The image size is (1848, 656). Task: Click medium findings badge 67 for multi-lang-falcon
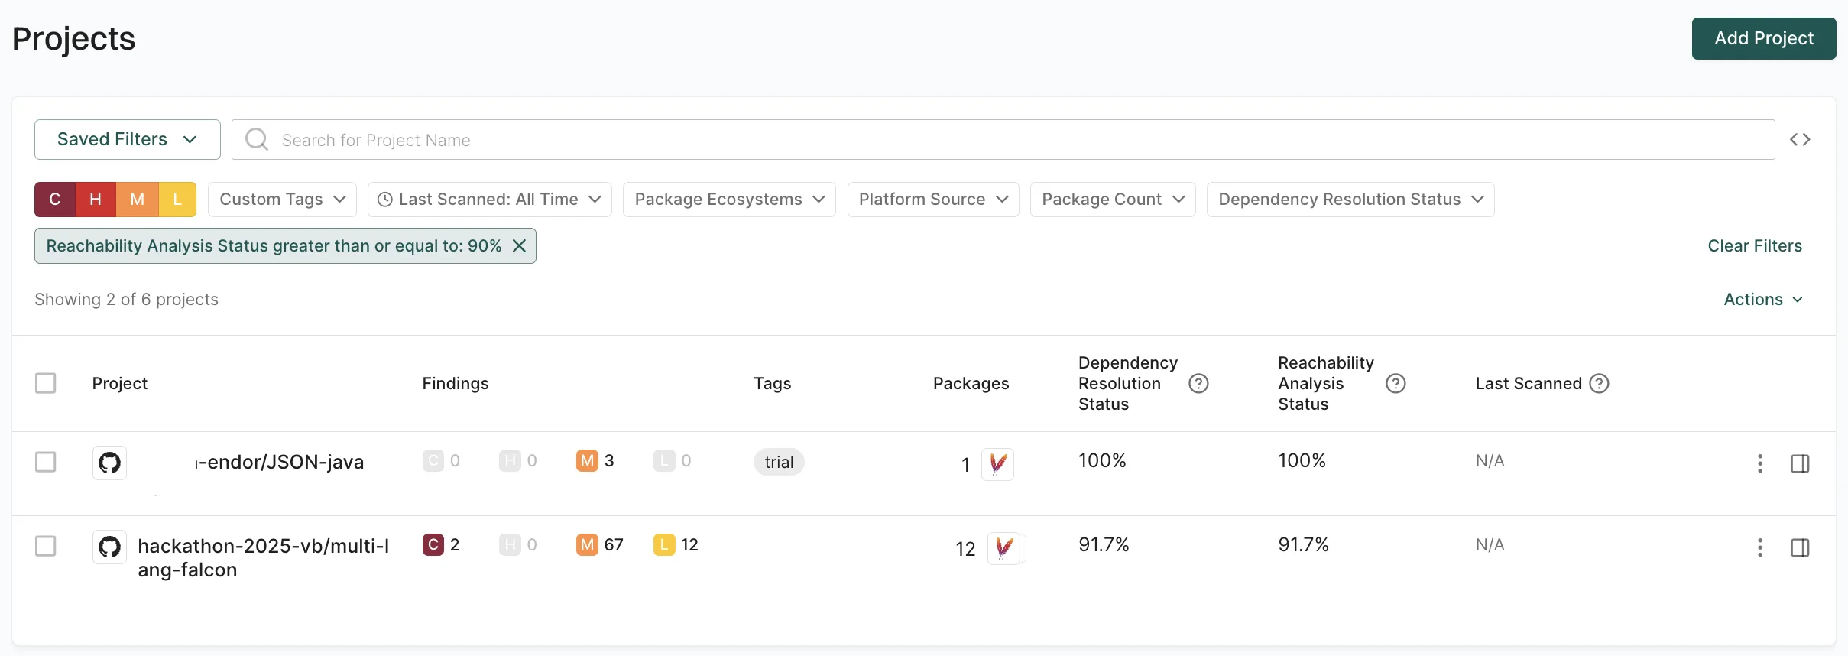600,544
